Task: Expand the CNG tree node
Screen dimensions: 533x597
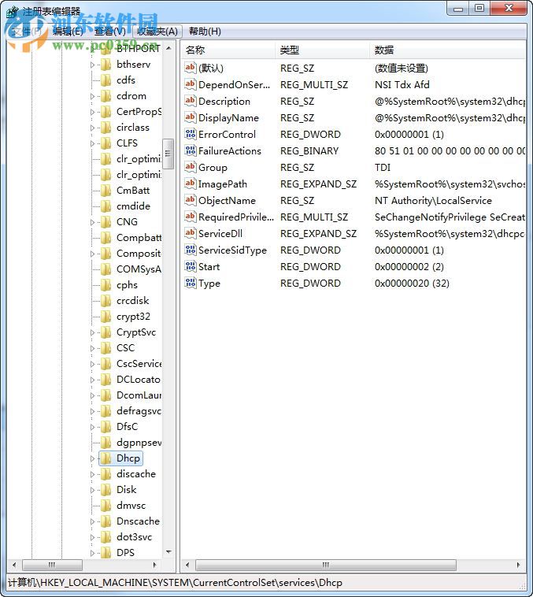Action: [x=93, y=222]
